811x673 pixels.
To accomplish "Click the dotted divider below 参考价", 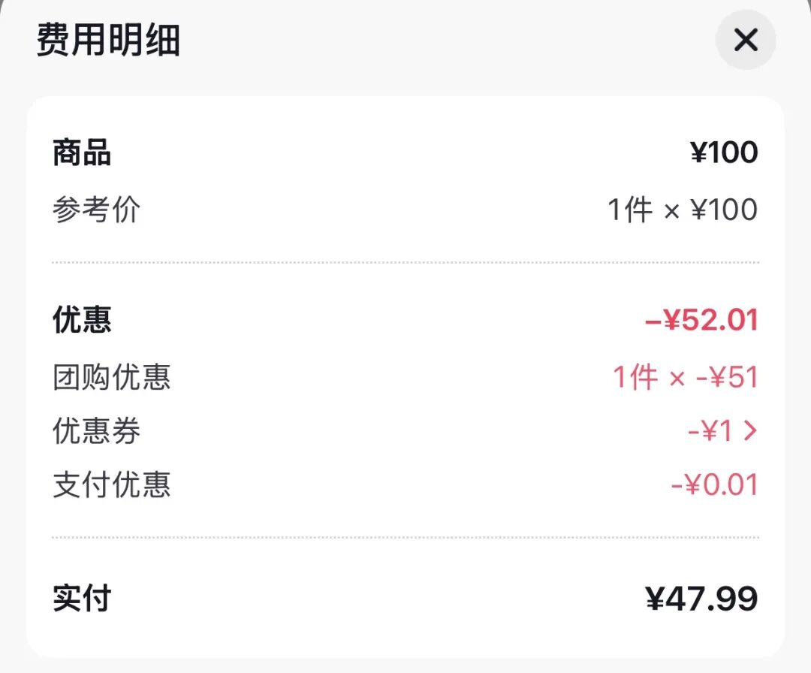I will [x=405, y=263].
